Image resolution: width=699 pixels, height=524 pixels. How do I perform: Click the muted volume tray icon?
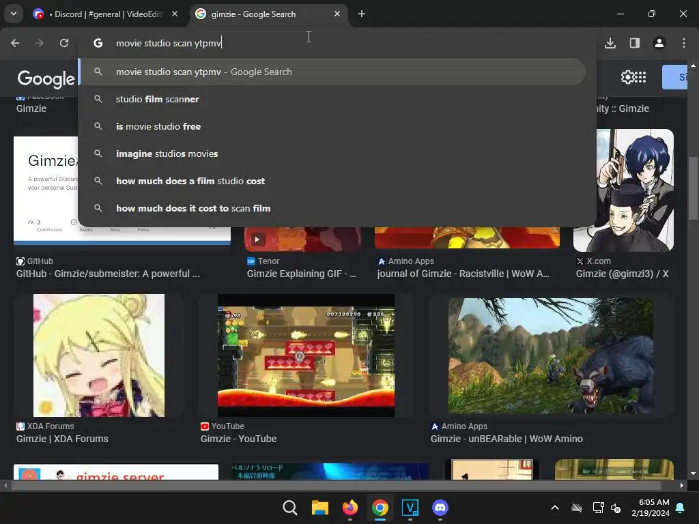[616, 508]
